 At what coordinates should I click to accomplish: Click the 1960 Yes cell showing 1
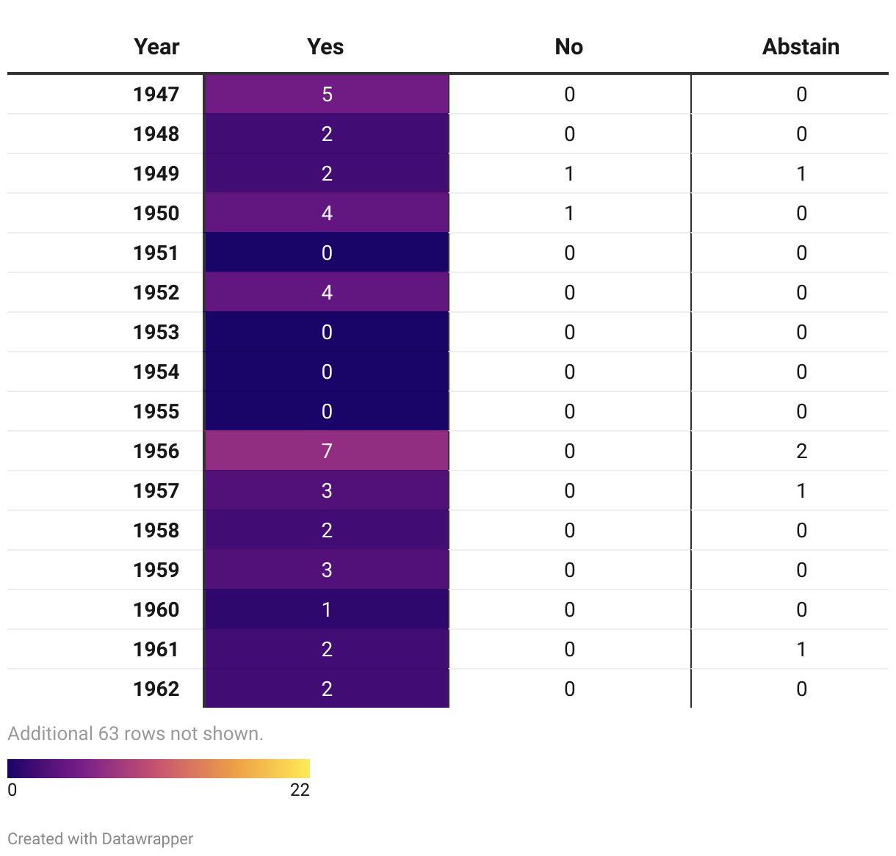coord(327,609)
